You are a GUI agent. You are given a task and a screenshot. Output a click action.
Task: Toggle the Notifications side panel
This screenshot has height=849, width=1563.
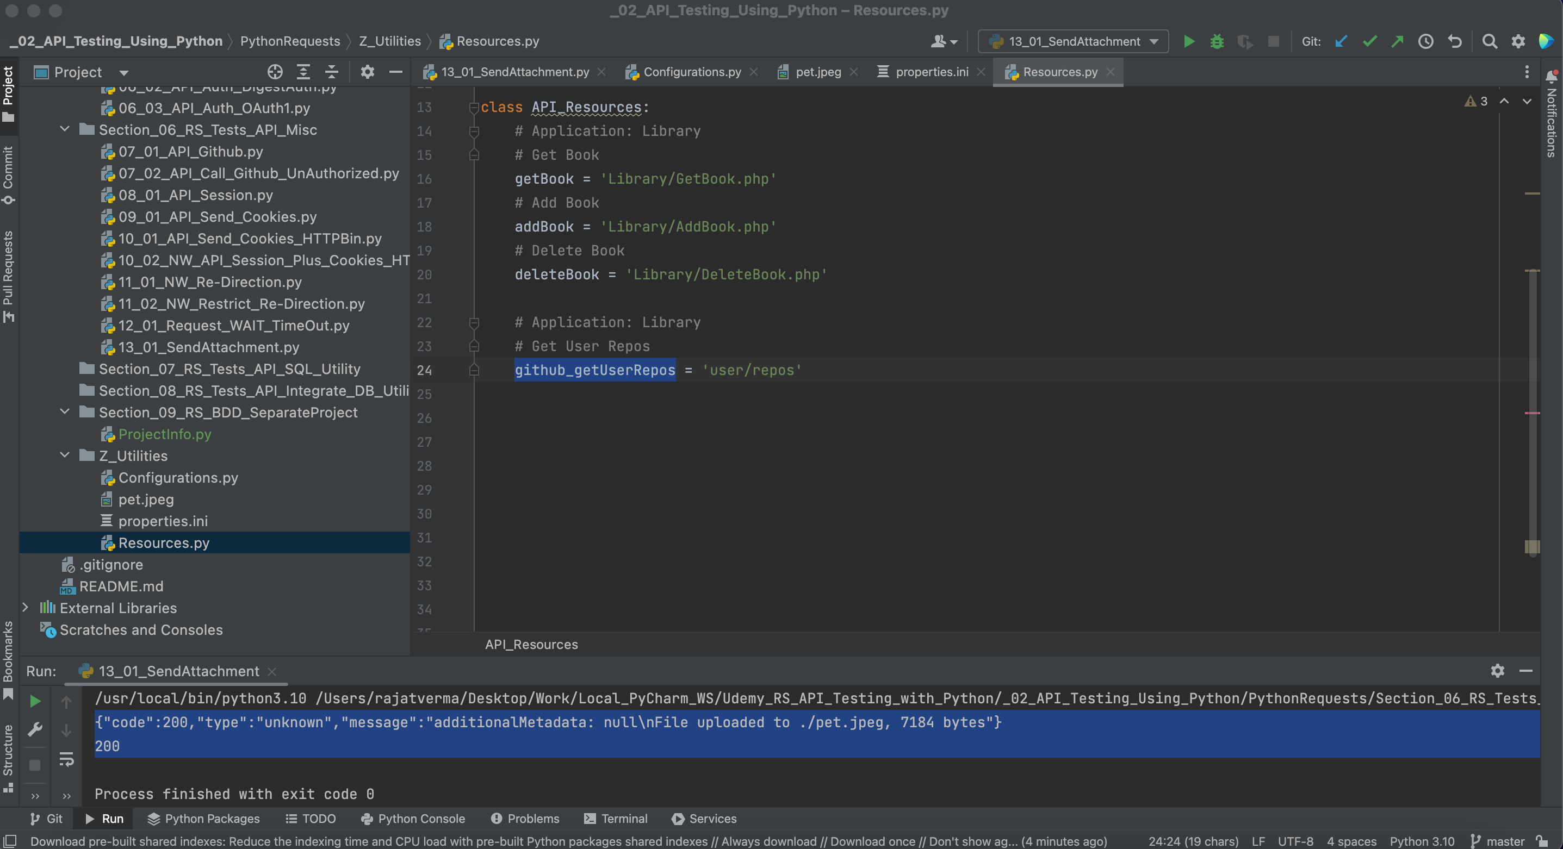pyautogui.click(x=1551, y=114)
